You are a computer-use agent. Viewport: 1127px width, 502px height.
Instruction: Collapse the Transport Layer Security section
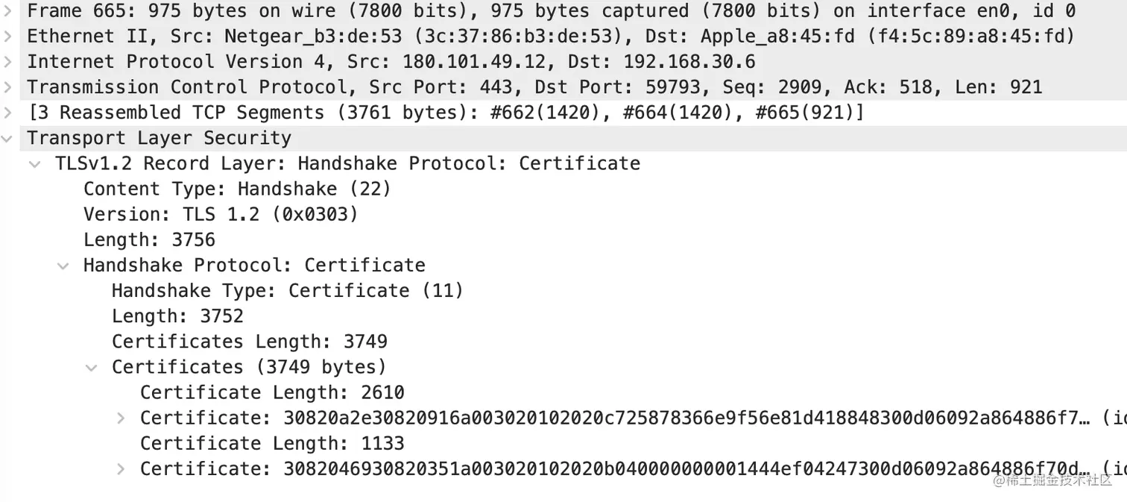point(7,139)
